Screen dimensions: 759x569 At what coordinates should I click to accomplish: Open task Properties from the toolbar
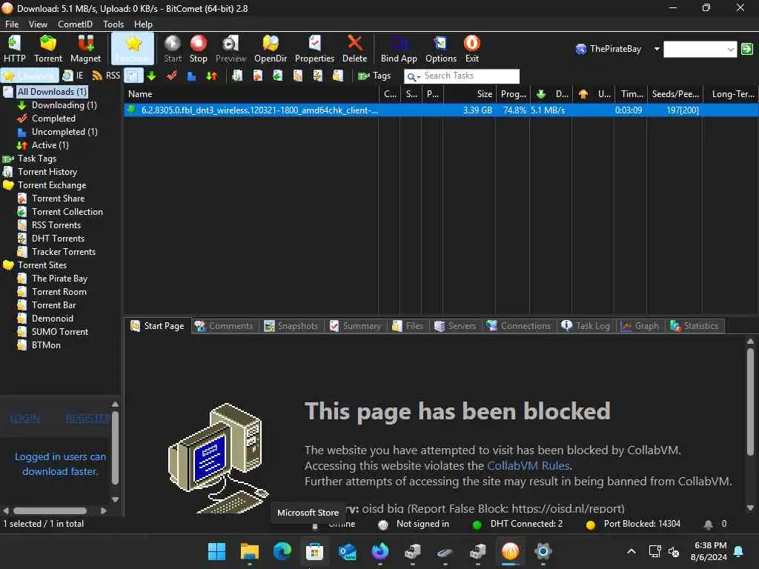[x=314, y=49]
